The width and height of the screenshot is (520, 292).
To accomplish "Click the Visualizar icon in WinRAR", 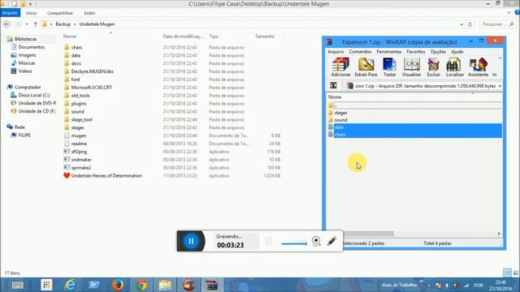I will (x=412, y=67).
